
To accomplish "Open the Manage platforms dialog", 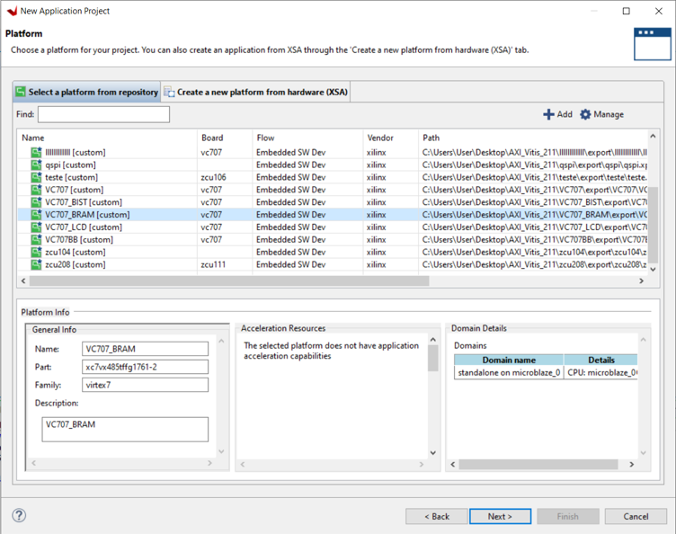I will click(x=602, y=114).
